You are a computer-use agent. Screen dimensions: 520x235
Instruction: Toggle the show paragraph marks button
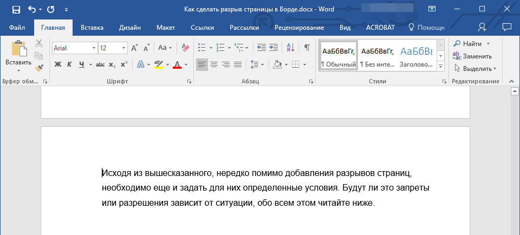(x=307, y=48)
